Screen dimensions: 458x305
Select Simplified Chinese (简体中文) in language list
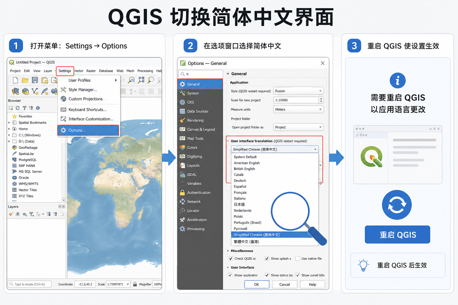point(275,235)
